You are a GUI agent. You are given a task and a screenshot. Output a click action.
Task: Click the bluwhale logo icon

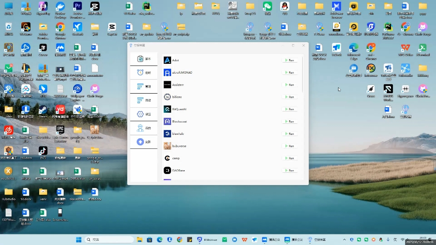point(167,134)
